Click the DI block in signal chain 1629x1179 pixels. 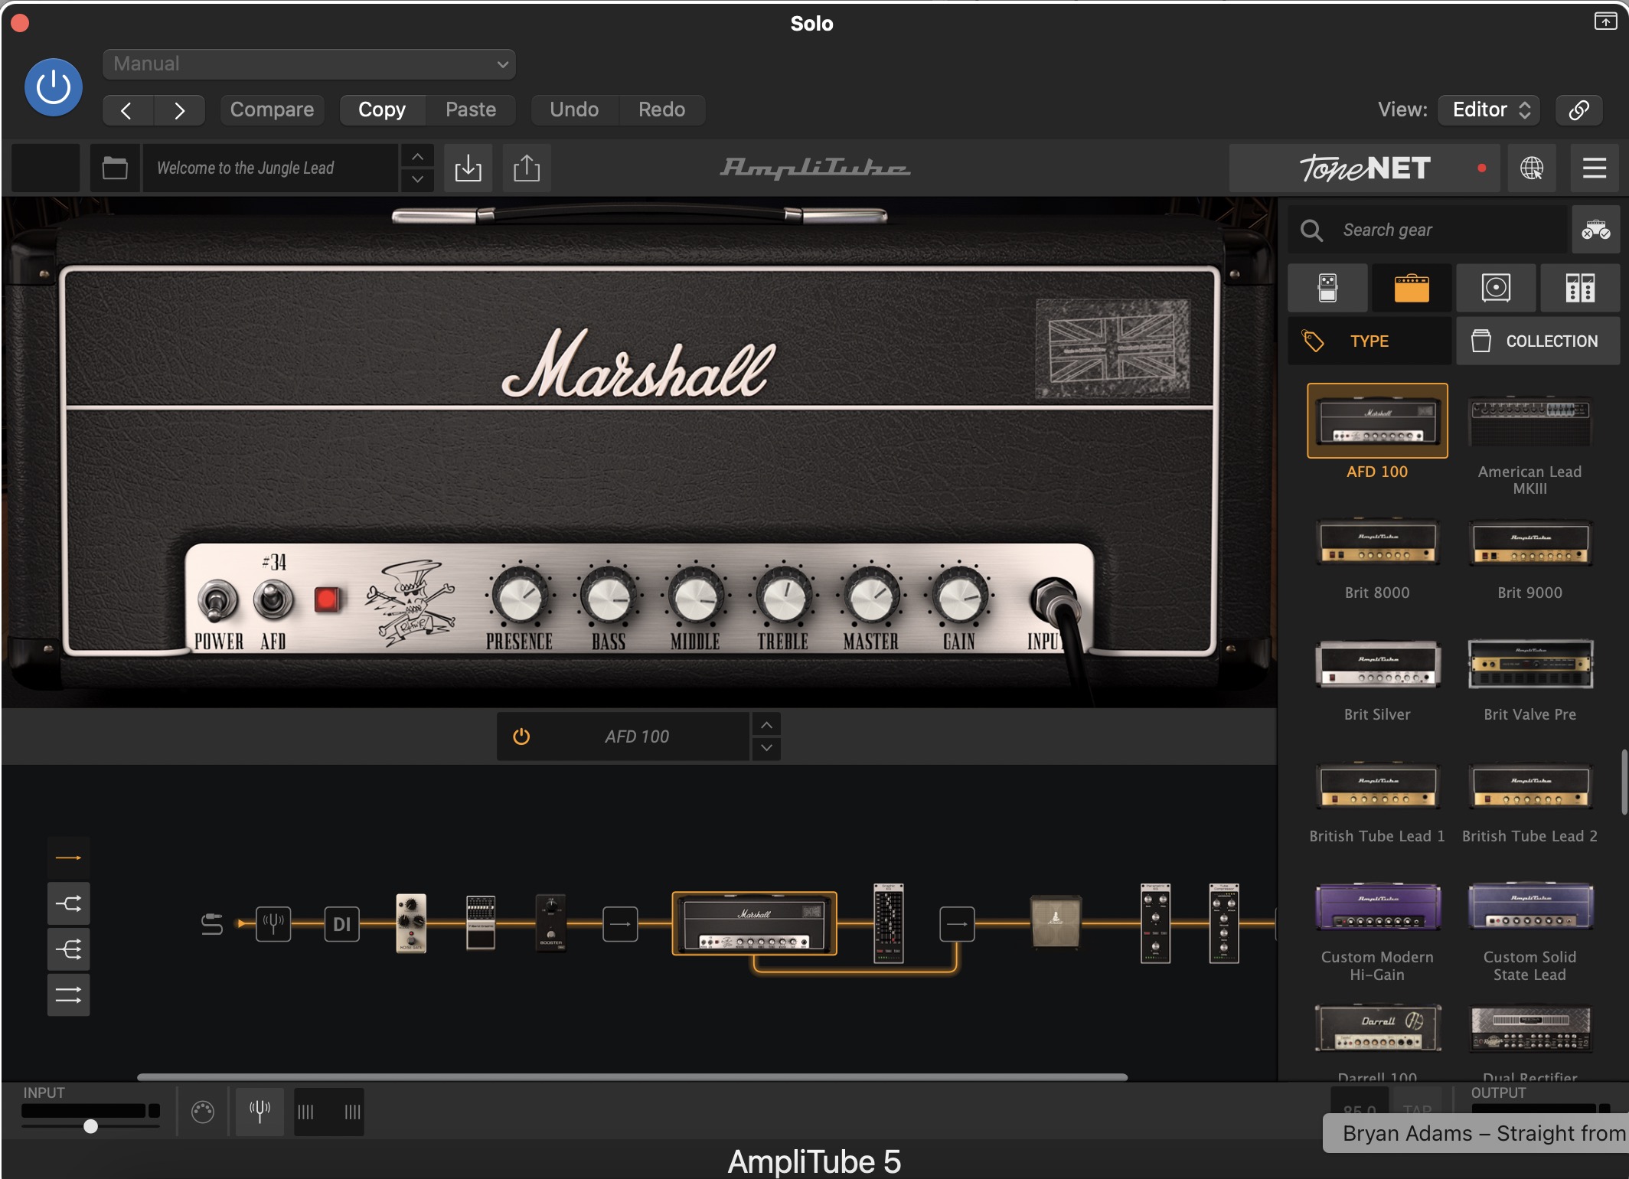(342, 924)
